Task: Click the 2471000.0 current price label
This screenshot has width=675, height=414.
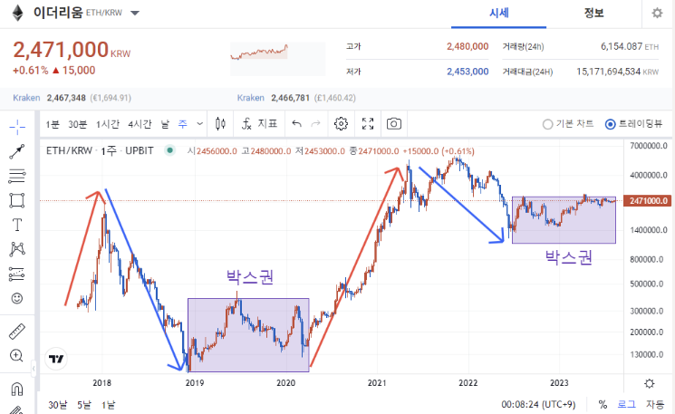Action: click(x=647, y=200)
